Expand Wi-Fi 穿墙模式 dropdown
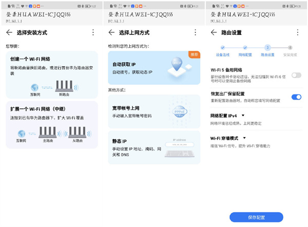Viewport: 308px width, 227px height. click(245, 138)
